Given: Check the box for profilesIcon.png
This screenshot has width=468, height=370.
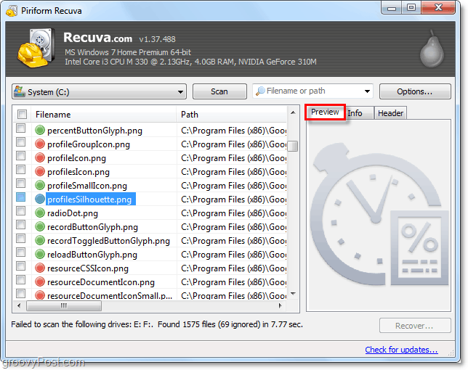Looking at the screenshot, I should (x=20, y=170).
